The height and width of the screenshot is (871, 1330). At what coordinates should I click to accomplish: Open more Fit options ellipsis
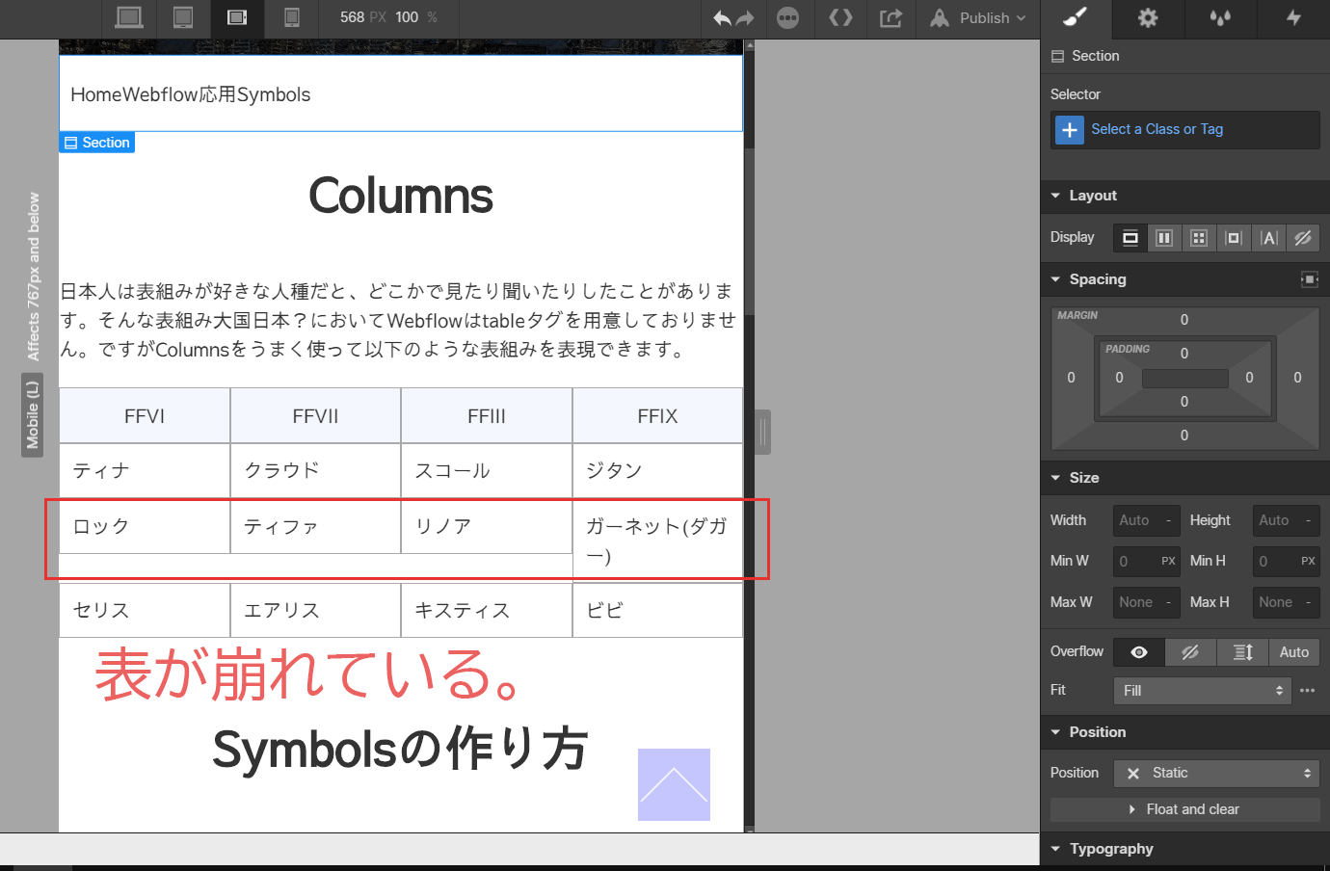click(x=1308, y=691)
